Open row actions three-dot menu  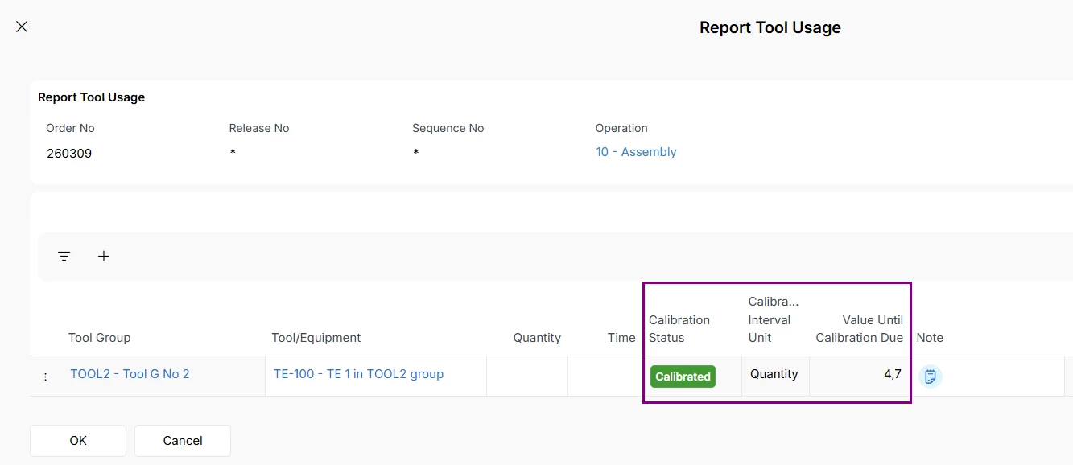click(45, 377)
